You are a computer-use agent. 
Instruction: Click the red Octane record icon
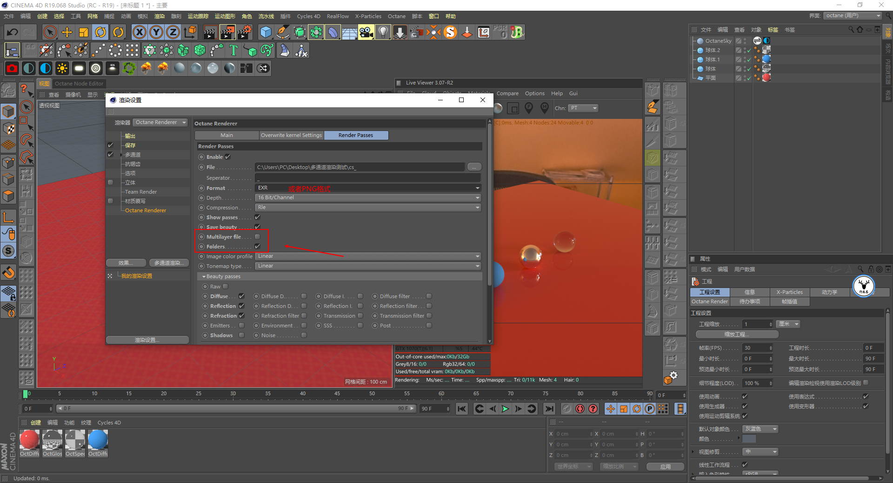coord(12,68)
